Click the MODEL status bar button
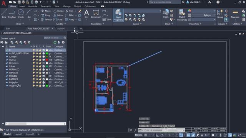This screenshot has width=246, height=138. point(139,135)
